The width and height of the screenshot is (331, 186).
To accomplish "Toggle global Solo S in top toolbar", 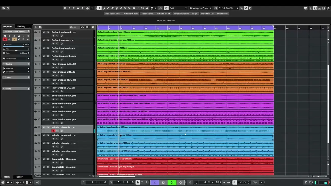I will pos(69,8).
